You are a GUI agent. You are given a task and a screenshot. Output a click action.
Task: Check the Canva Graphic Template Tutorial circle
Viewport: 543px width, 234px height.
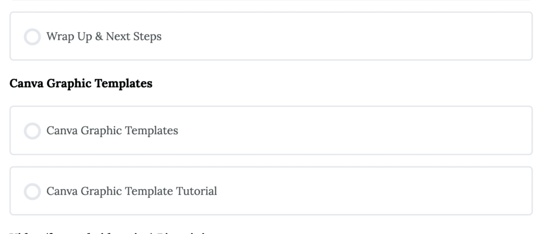pyautogui.click(x=32, y=192)
